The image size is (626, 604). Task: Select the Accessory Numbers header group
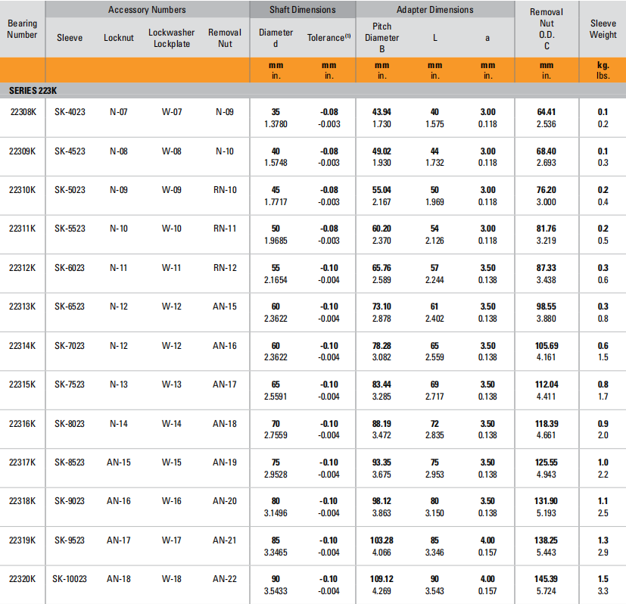click(x=147, y=10)
